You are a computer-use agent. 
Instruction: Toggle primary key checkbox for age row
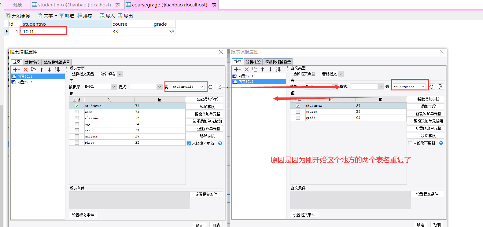click(77, 124)
